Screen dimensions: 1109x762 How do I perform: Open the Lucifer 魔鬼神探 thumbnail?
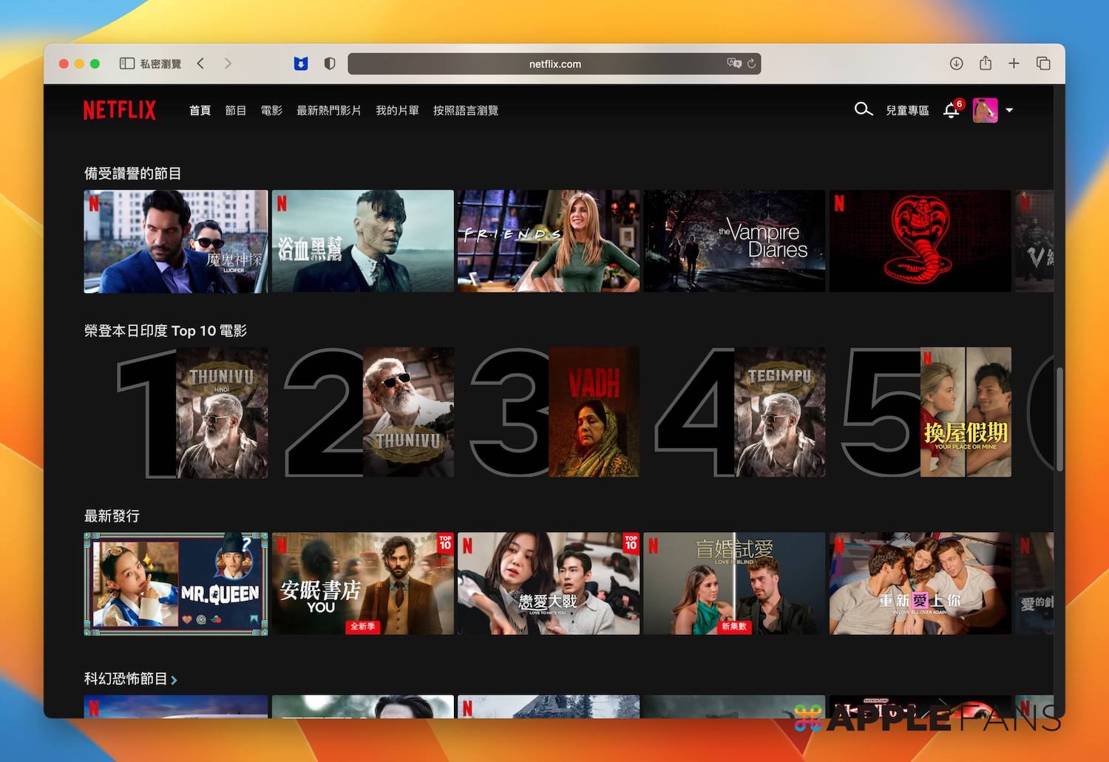(176, 241)
